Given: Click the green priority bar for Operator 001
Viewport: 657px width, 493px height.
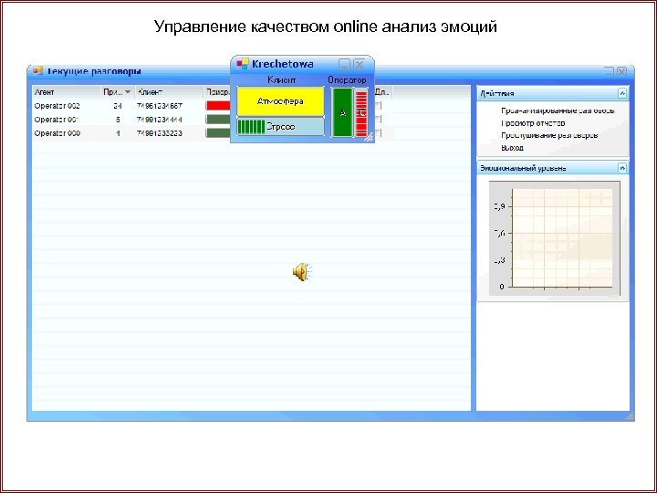Looking at the screenshot, I should coord(218,120).
